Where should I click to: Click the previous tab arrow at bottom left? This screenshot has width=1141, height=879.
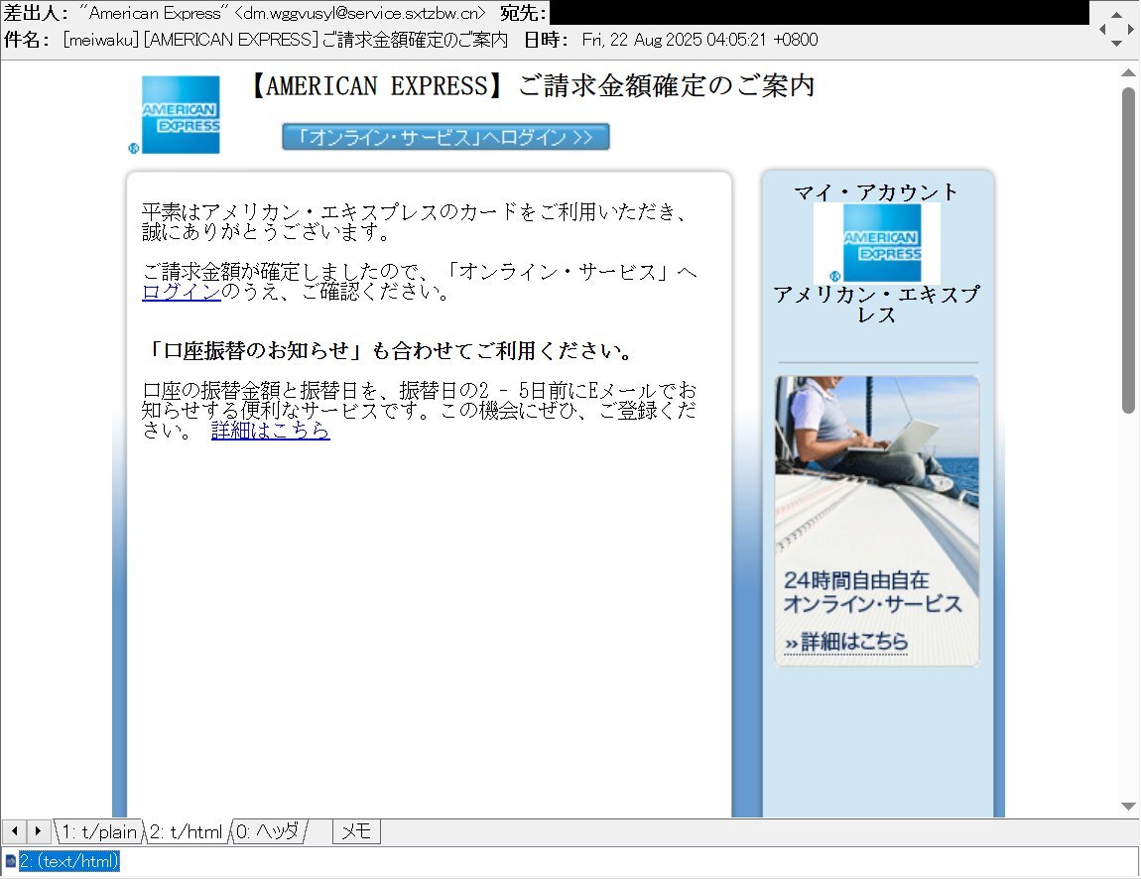tap(15, 831)
